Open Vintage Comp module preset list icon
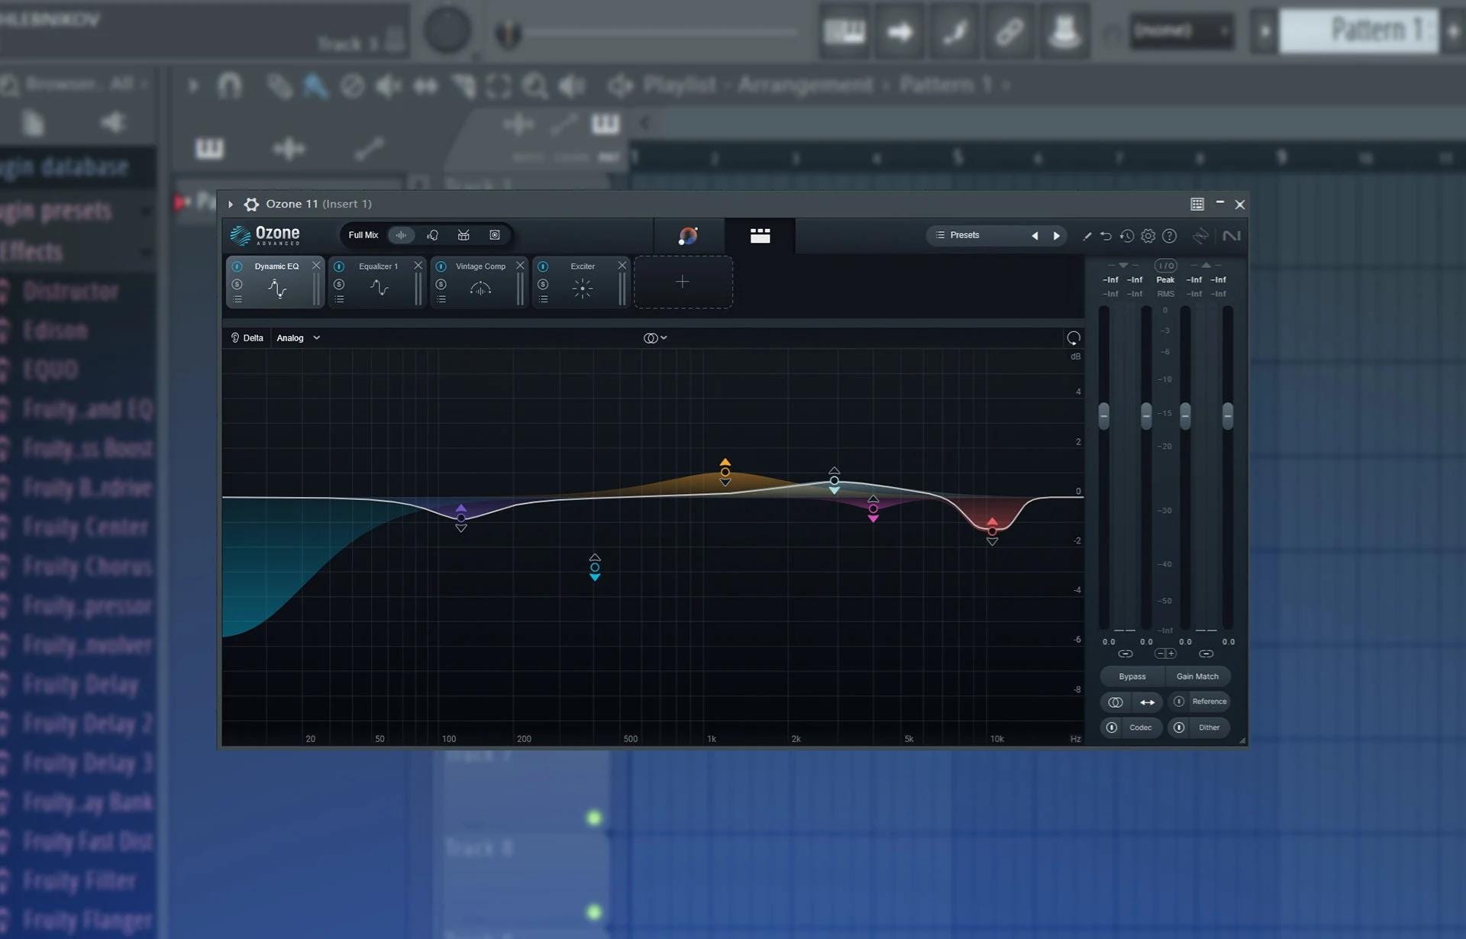 [441, 299]
